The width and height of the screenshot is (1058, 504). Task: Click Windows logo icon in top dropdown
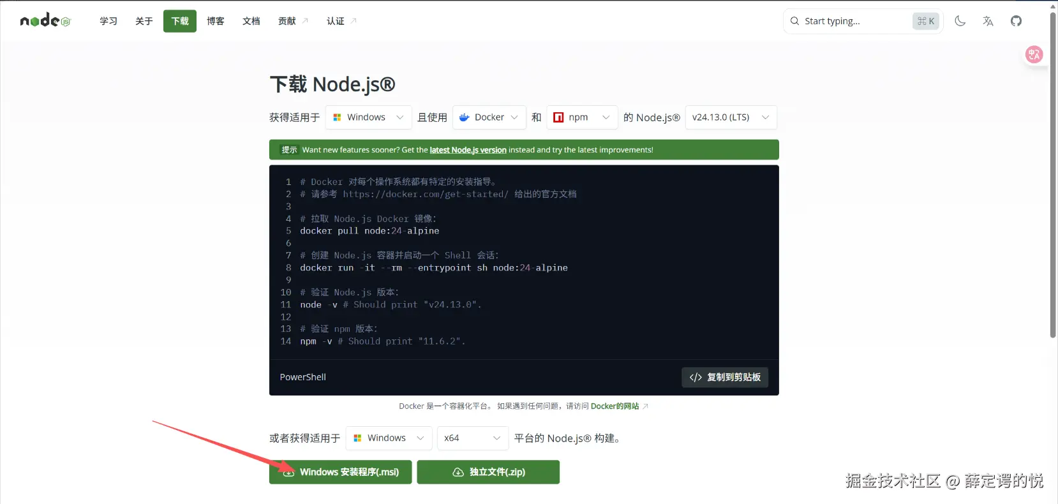(x=337, y=117)
